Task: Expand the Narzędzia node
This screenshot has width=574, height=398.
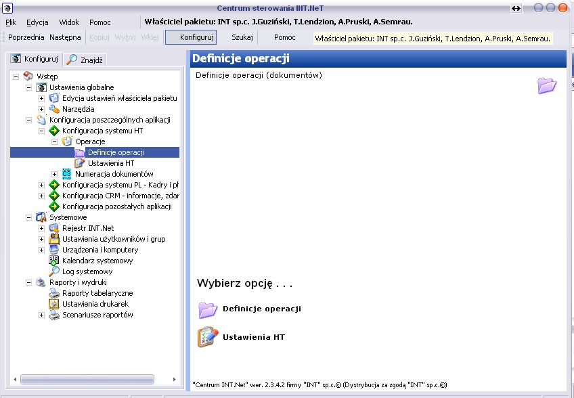Action: [x=41, y=109]
